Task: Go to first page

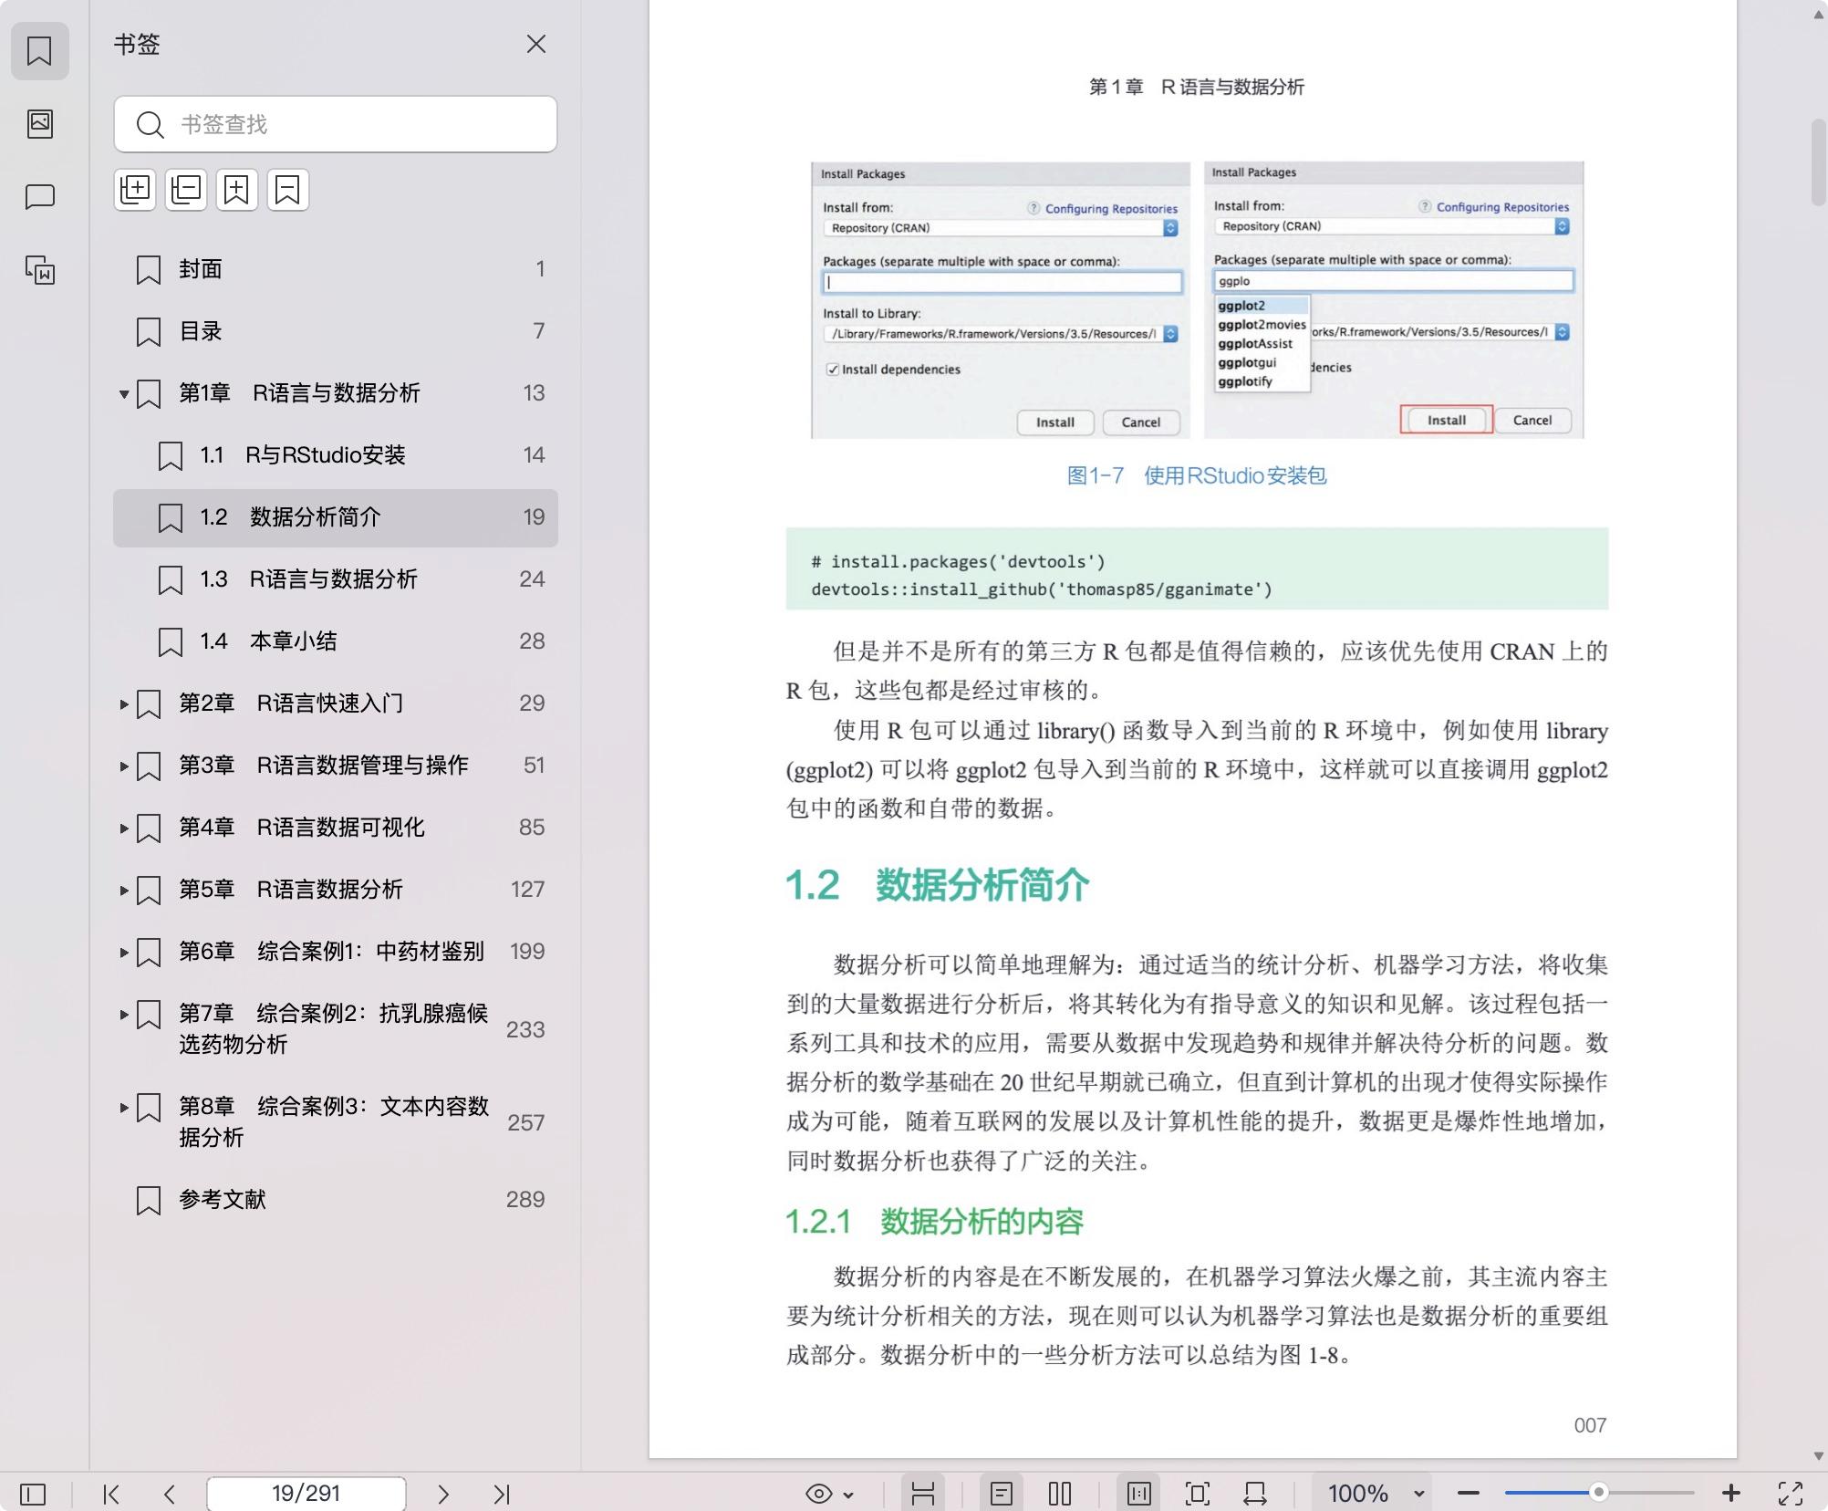Action: (111, 1494)
